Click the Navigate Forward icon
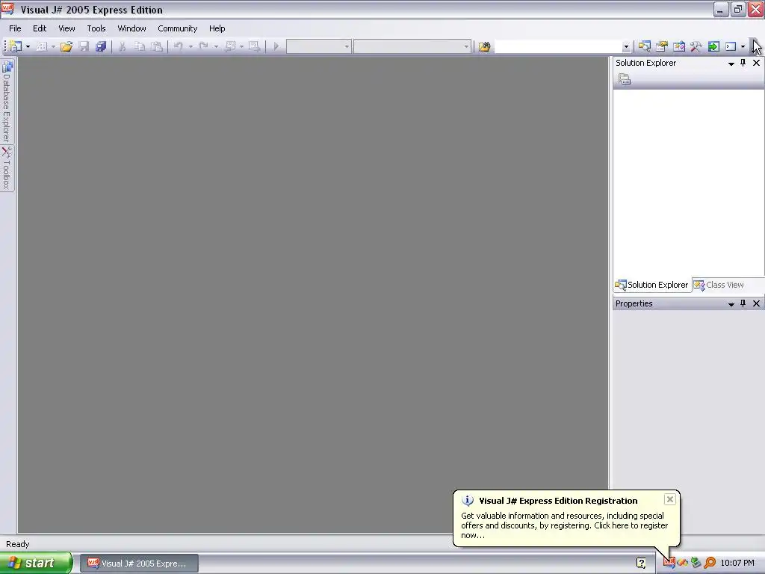 (x=254, y=46)
